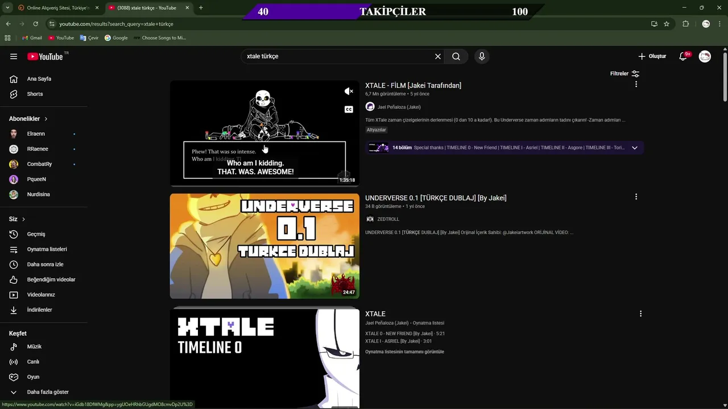Open the Chrome three-dot menu
This screenshot has height=409, width=728.
pos(719,24)
